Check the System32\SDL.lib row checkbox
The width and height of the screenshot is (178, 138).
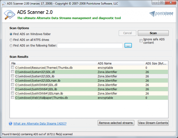(x=13, y=76)
